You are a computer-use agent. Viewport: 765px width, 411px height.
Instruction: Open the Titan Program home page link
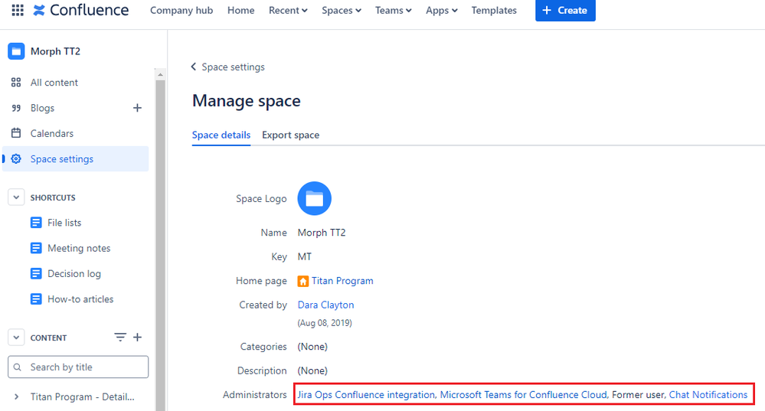(342, 281)
